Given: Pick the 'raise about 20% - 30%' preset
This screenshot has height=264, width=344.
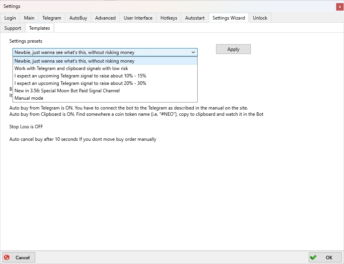Looking at the screenshot, I should point(80,83).
